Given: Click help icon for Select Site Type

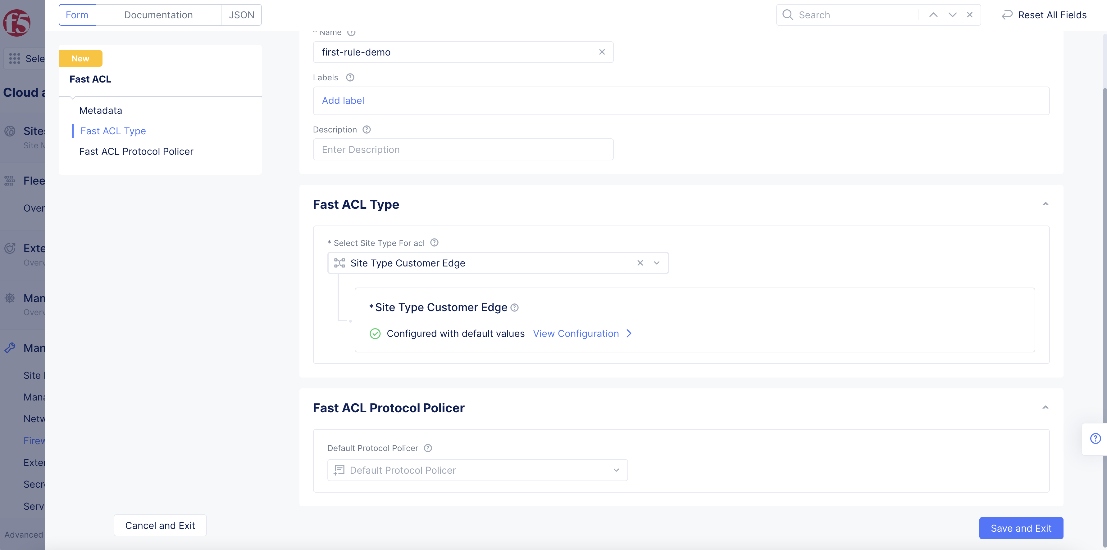Looking at the screenshot, I should [434, 243].
